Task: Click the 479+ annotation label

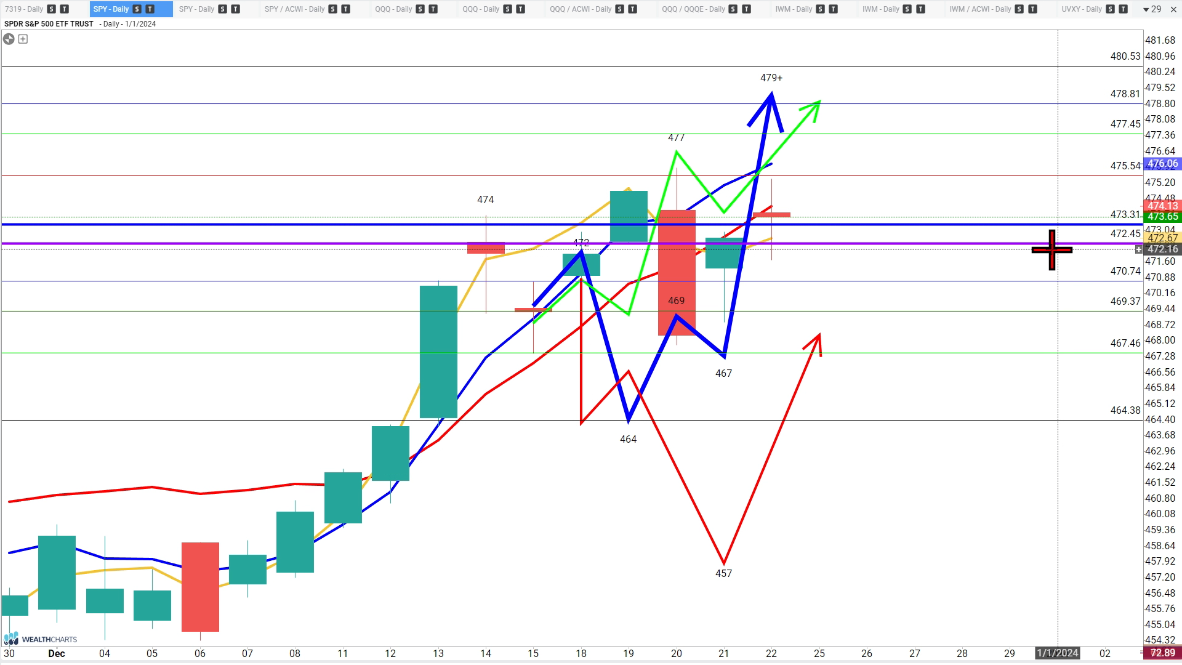Action: click(x=771, y=78)
